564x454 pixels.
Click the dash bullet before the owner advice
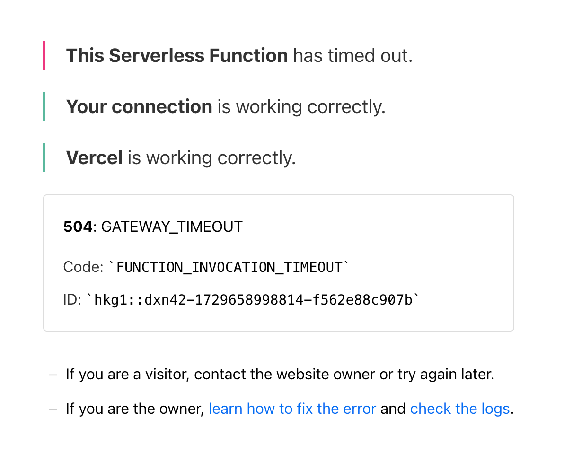click(53, 410)
